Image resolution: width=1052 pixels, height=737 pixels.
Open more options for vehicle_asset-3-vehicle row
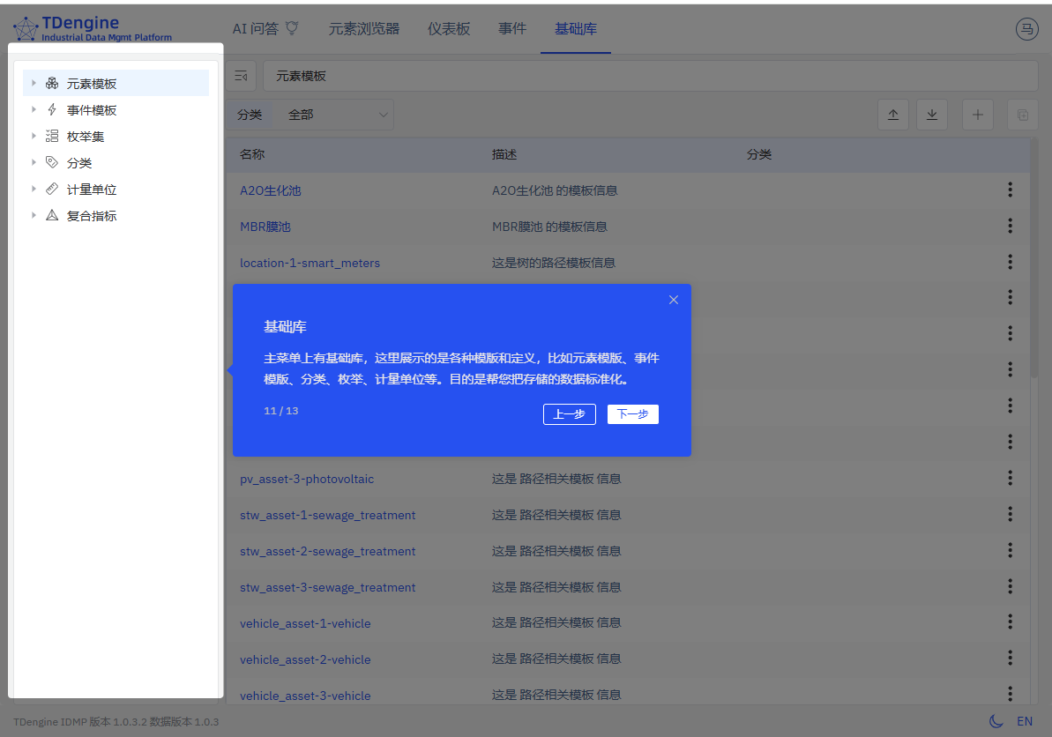tap(1010, 694)
